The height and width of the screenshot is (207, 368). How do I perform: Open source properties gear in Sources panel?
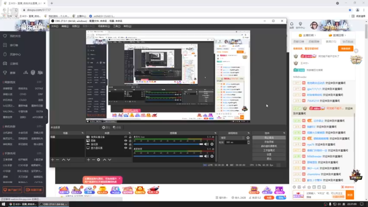98,160
